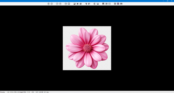This screenshot has width=174, height=93.
Task: Click the save-as disk icon at the toolbar end
Action: point(121,4)
